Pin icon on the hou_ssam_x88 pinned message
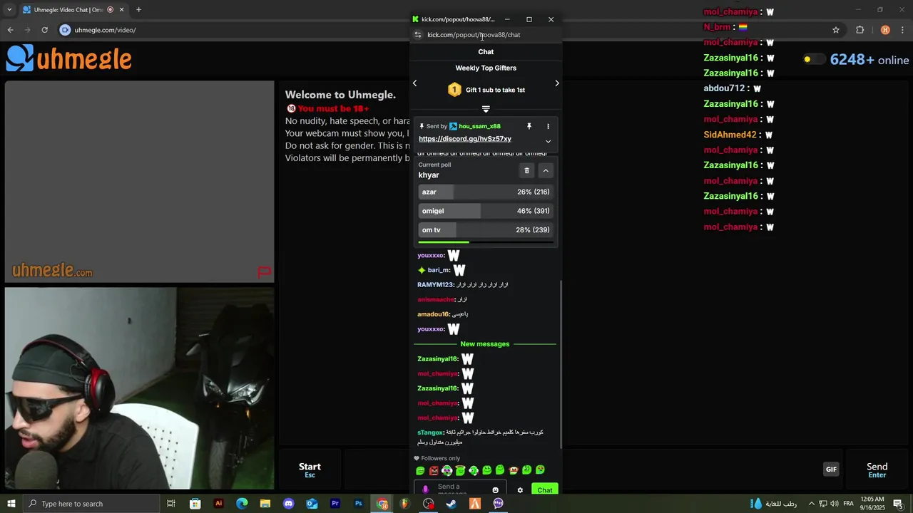The width and height of the screenshot is (913, 513). point(529,126)
